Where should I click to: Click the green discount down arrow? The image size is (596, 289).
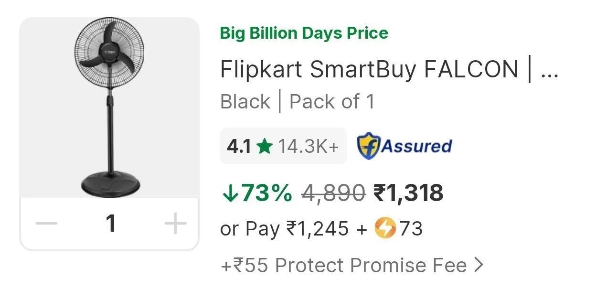click(230, 193)
